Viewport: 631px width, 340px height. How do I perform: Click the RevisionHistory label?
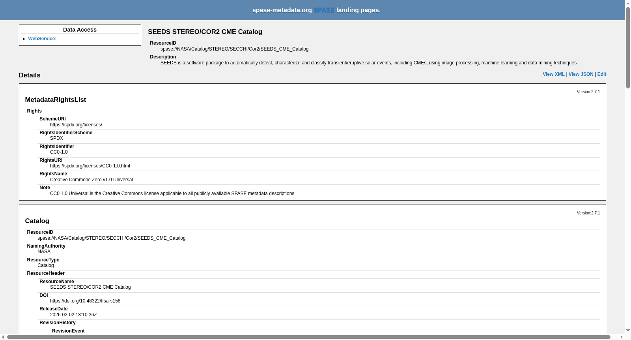coord(58,323)
